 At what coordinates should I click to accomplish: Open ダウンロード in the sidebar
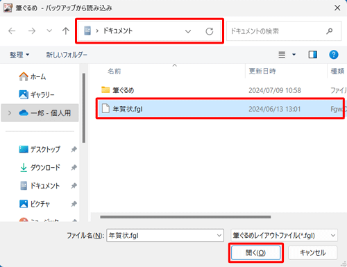[x=40, y=167]
